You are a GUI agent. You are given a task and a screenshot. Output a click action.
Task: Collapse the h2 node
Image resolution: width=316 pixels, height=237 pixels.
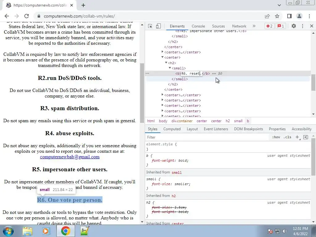click(166, 63)
